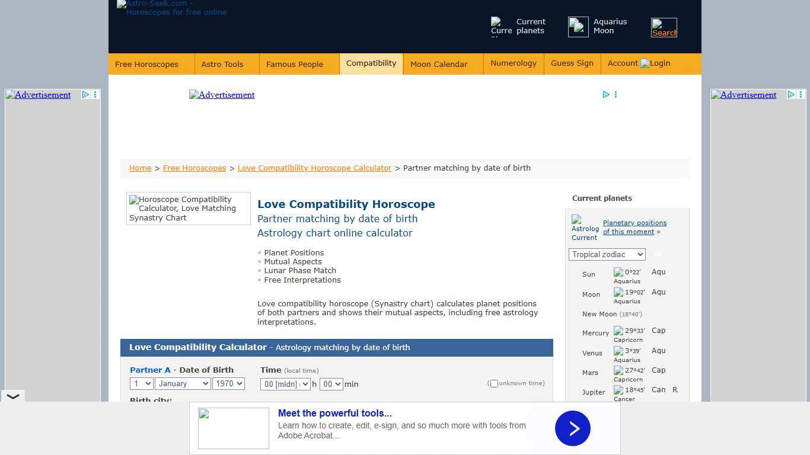The width and height of the screenshot is (810, 455).
Task: Click the Jupiter in Cancer retrograde icon
Action: tap(618, 390)
